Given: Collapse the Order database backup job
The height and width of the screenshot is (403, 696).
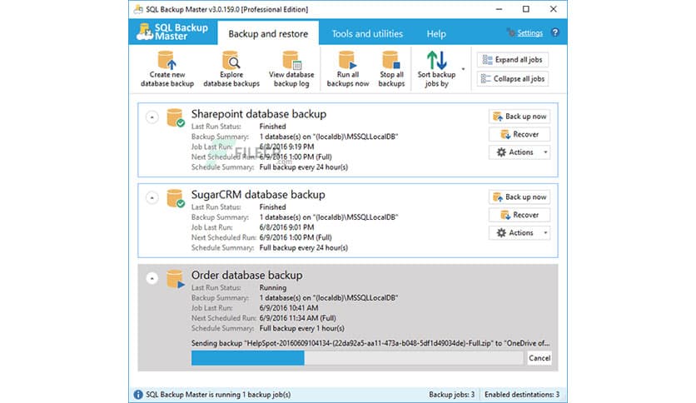Looking at the screenshot, I should click(x=152, y=278).
